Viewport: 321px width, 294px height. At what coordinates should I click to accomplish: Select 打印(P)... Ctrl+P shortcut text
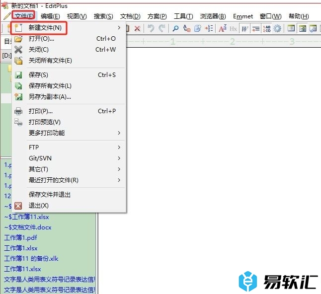point(107,111)
